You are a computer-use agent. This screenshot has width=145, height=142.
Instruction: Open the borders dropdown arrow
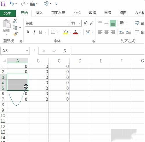click(x=58, y=32)
